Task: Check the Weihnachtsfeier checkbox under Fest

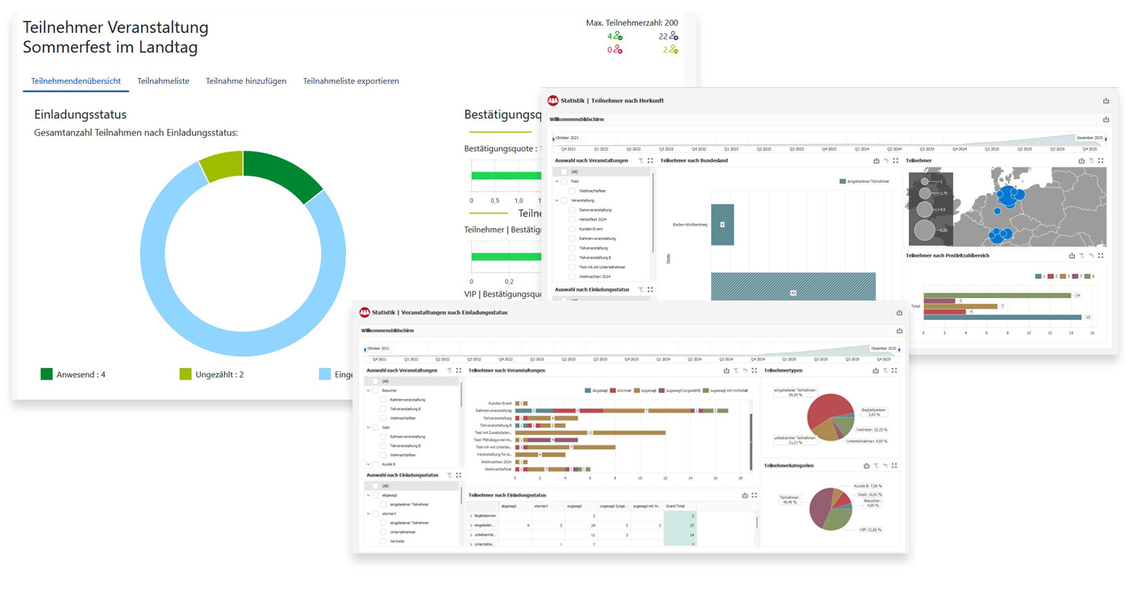Action: point(572,190)
